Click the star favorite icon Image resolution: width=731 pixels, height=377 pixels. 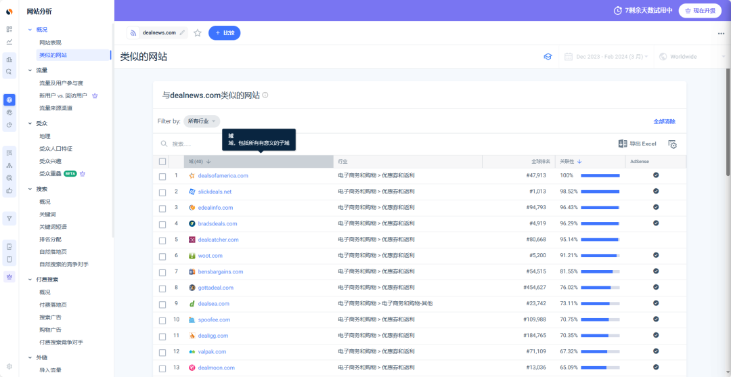click(x=198, y=32)
